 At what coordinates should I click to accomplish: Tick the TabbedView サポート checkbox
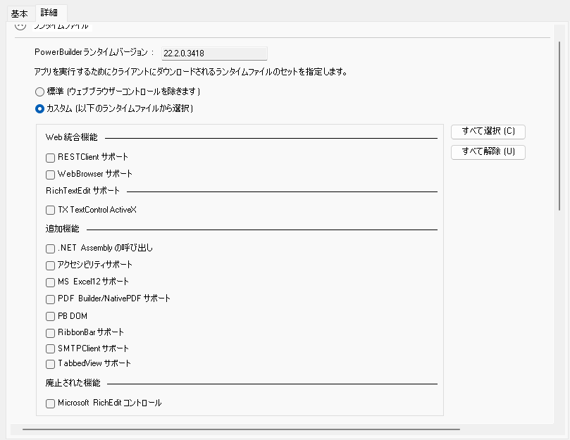pyautogui.click(x=50, y=365)
